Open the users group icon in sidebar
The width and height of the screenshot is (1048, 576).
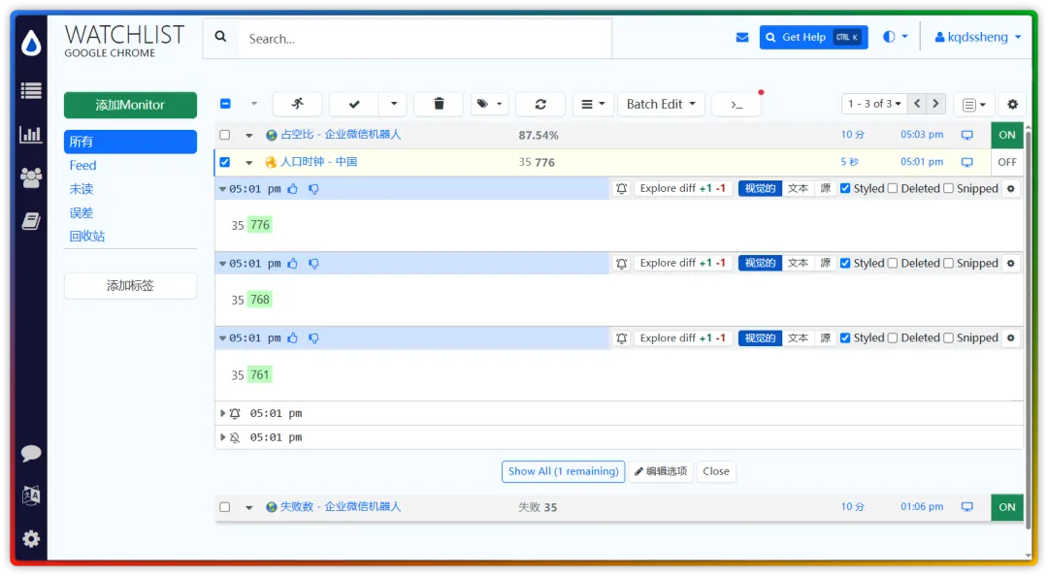[31, 177]
